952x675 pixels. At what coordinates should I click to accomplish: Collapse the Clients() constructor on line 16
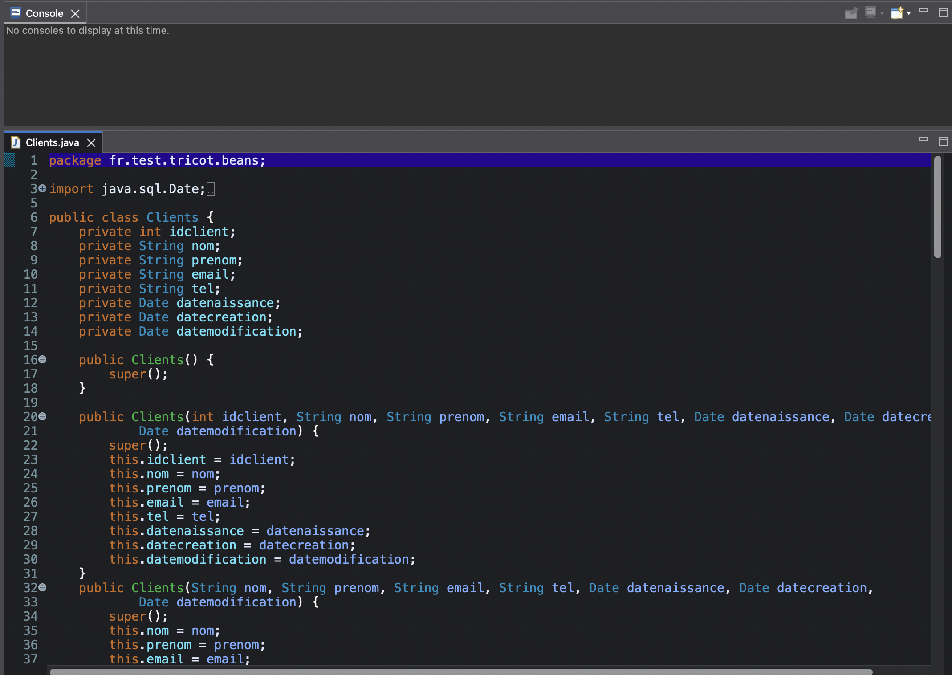42,359
